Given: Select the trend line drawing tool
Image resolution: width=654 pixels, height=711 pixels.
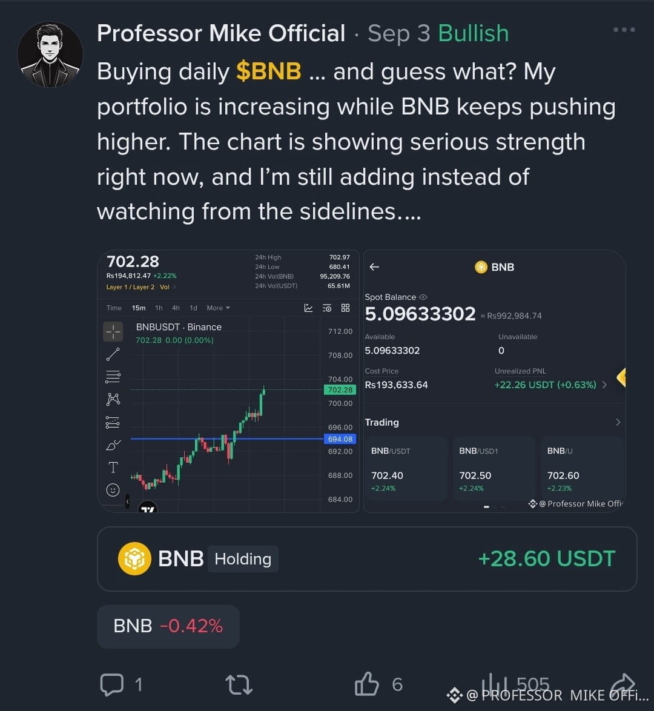Looking at the screenshot, I should [x=113, y=354].
